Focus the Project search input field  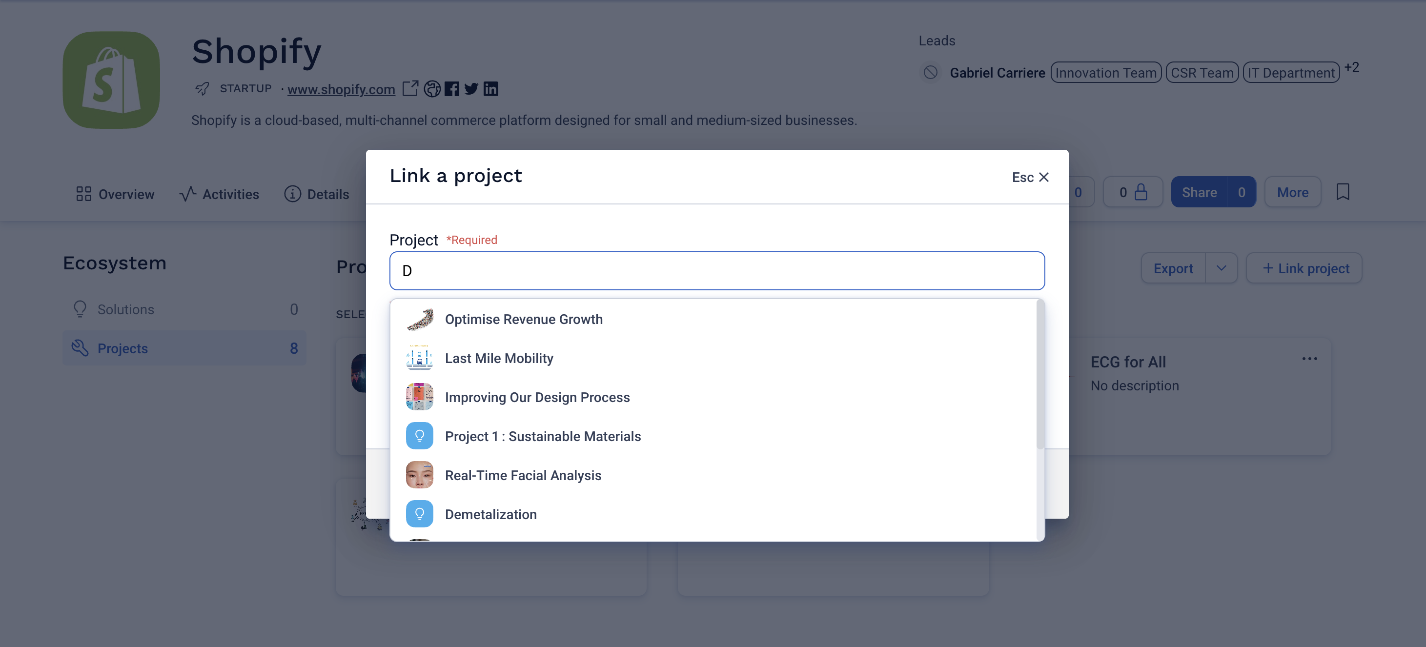coord(717,271)
